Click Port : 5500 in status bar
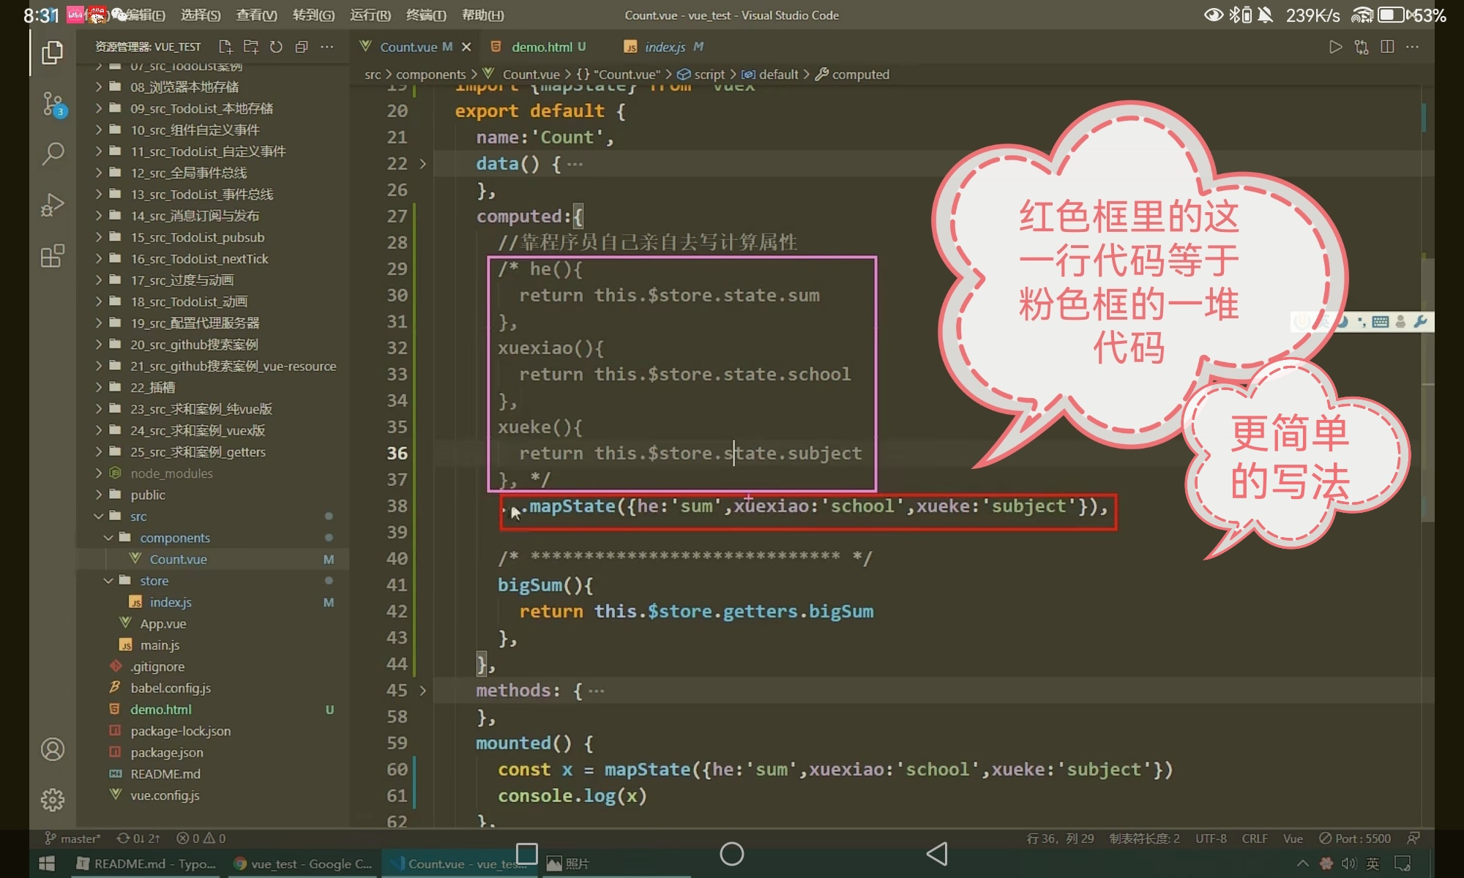1464x878 pixels. (x=1354, y=838)
